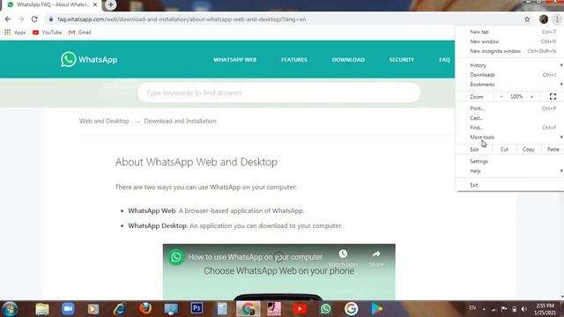Image resolution: width=564 pixels, height=317 pixels.
Task: Switch to Chrome in the taskbar
Action: pos(249,309)
